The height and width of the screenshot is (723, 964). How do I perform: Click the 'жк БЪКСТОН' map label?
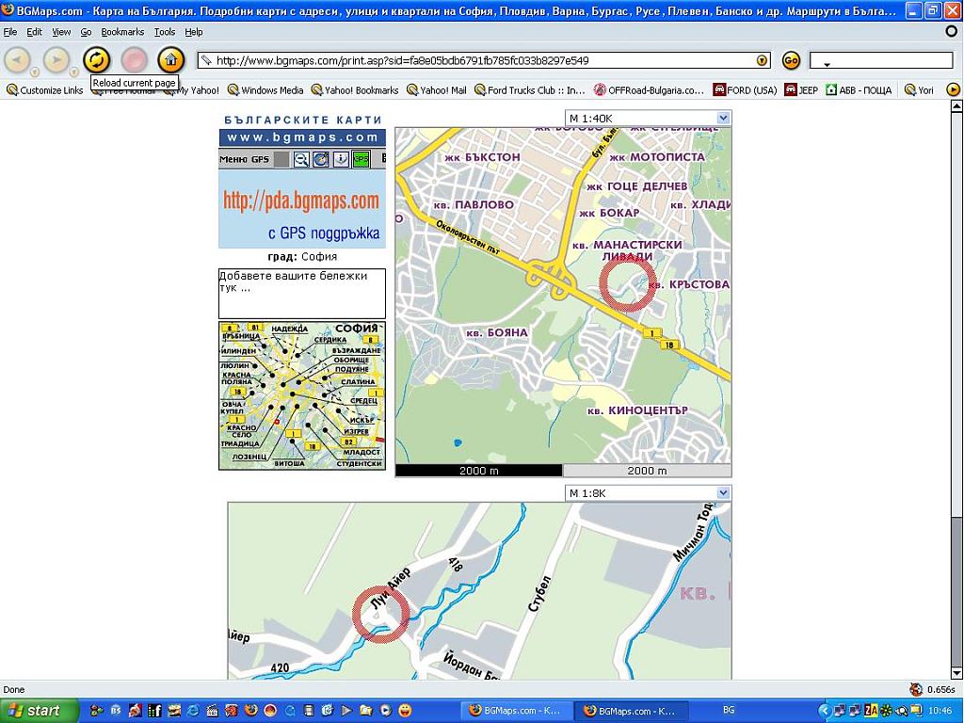[482, 157]
